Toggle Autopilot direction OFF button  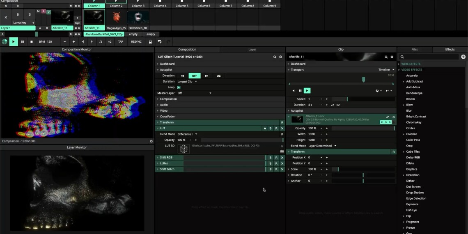(194, 76)
